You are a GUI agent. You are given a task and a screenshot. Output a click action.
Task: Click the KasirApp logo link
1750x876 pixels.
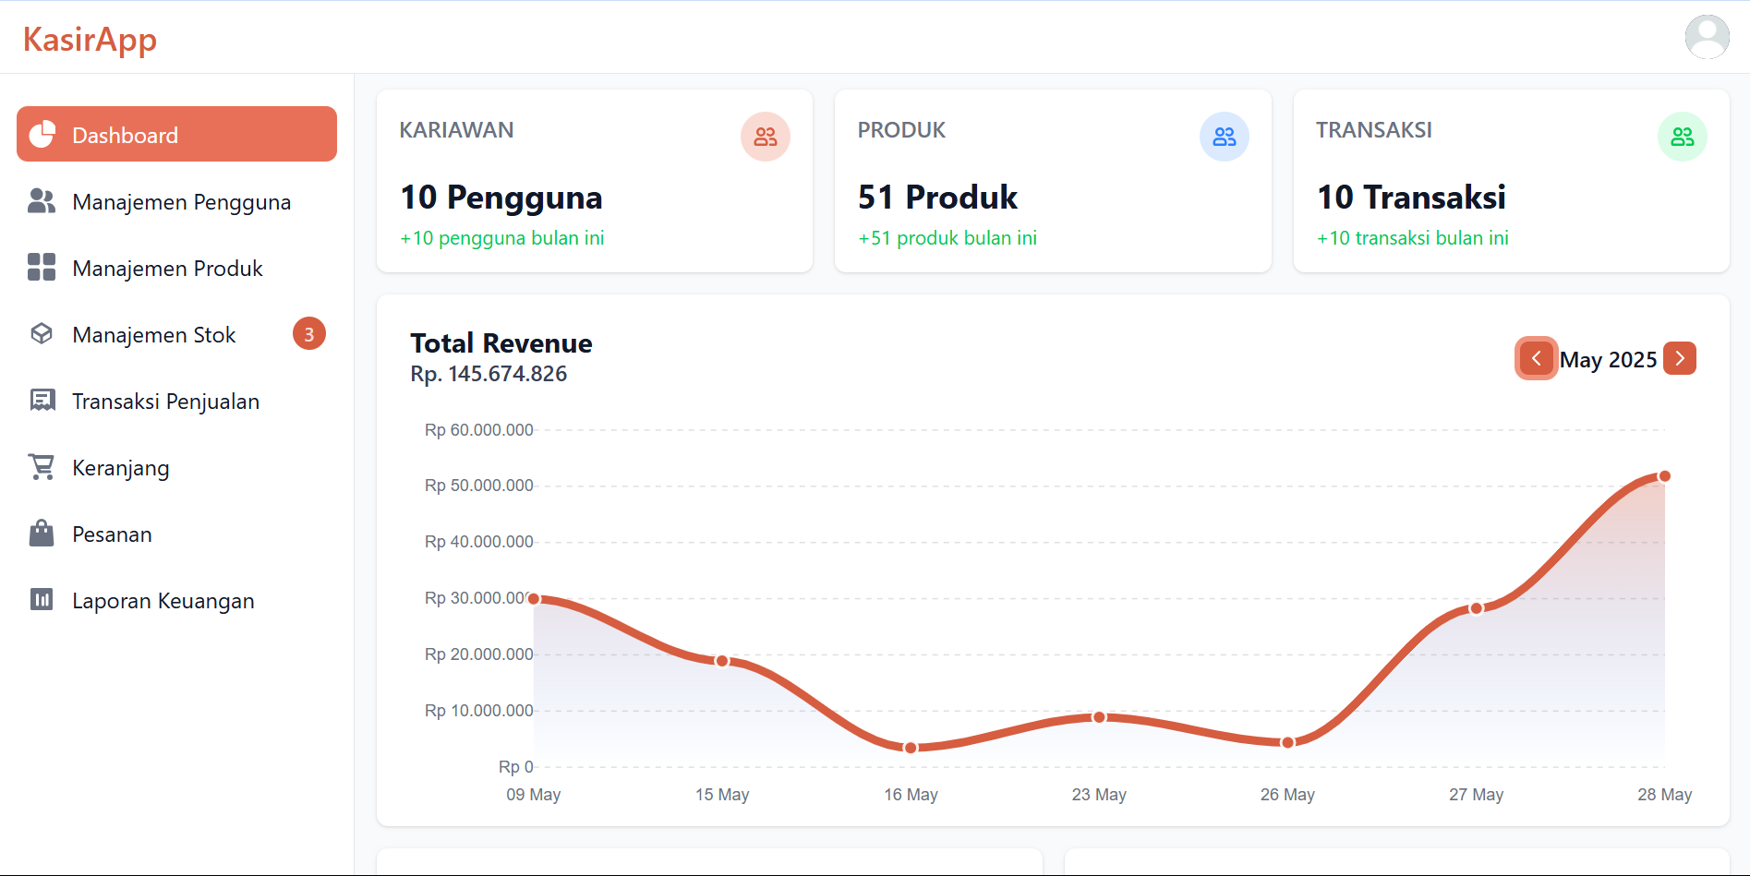[x=90, y=39]
